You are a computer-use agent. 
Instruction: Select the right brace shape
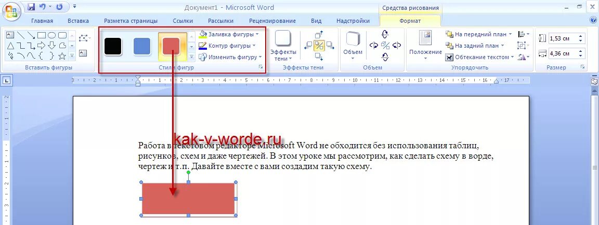52,56
